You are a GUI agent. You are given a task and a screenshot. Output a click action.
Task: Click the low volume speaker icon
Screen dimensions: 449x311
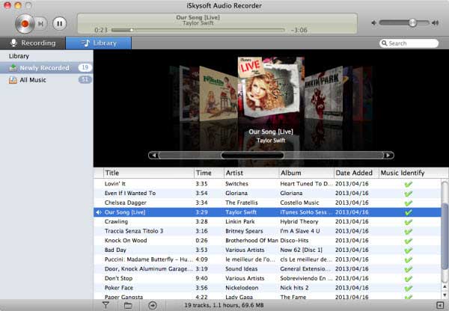click(x=373, y=22)
